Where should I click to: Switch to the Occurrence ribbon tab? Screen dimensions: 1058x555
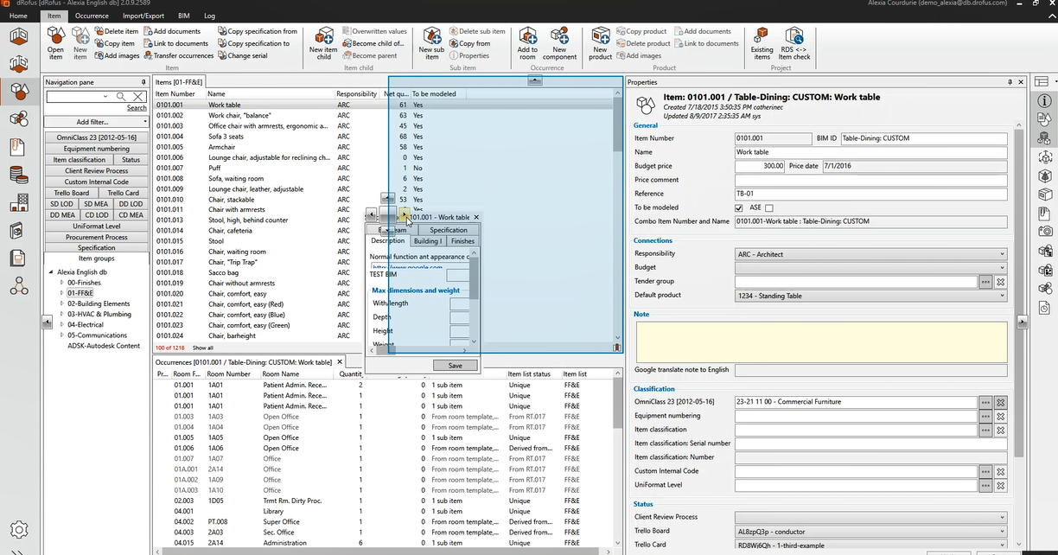point(92,16)
